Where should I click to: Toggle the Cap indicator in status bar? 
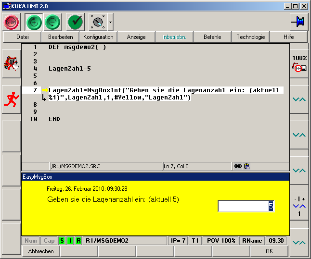click(x=49, y=240)
